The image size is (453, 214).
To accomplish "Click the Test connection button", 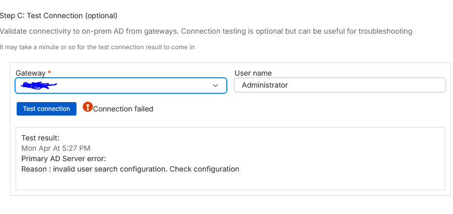I will click(x=46, y=109).
